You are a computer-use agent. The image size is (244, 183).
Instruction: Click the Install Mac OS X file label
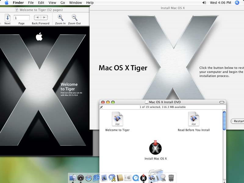(156, 159)
